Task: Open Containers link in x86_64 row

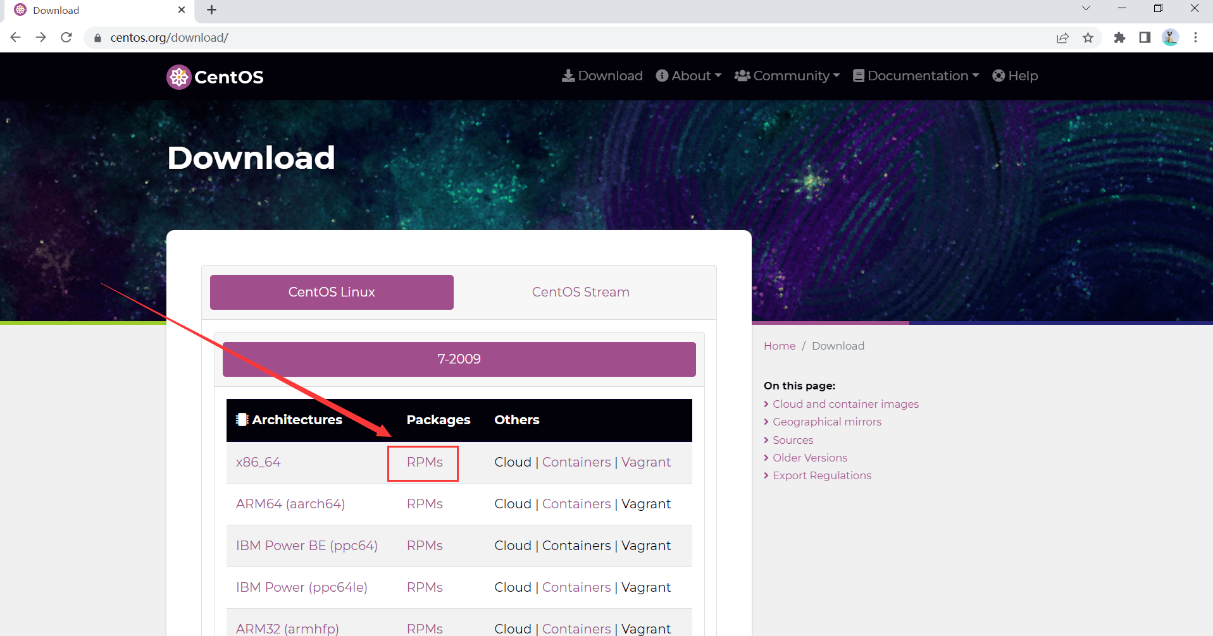Action: coord(576,462)
